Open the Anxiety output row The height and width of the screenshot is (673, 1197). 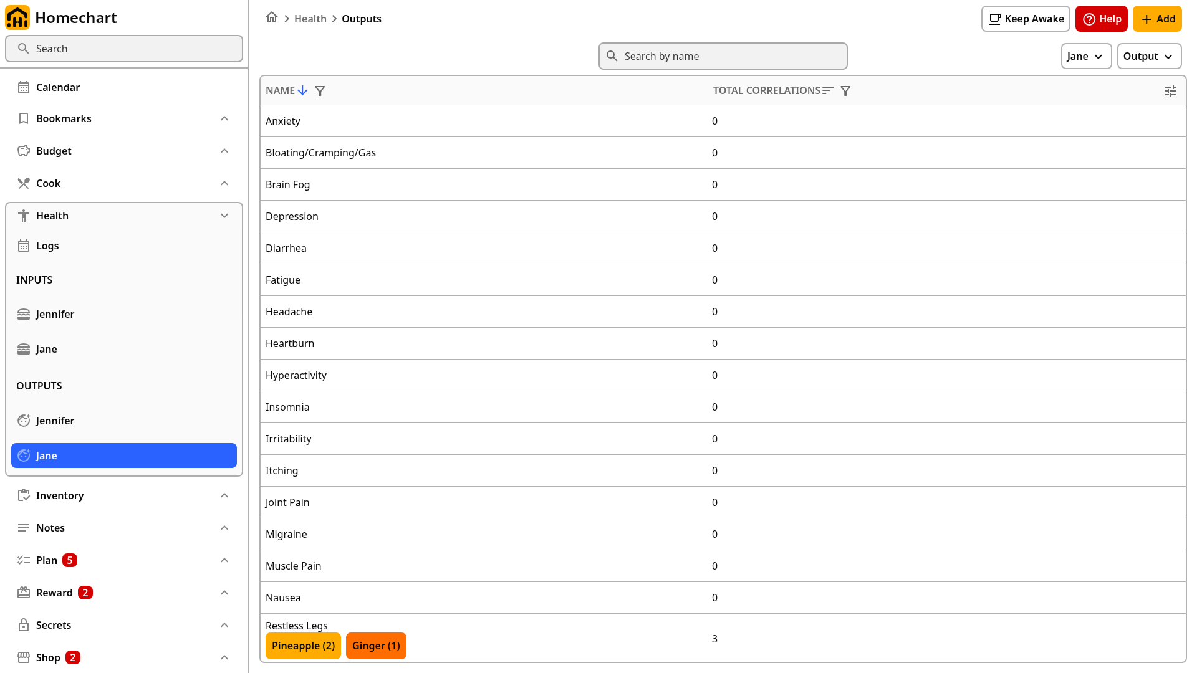pos(723,121)
